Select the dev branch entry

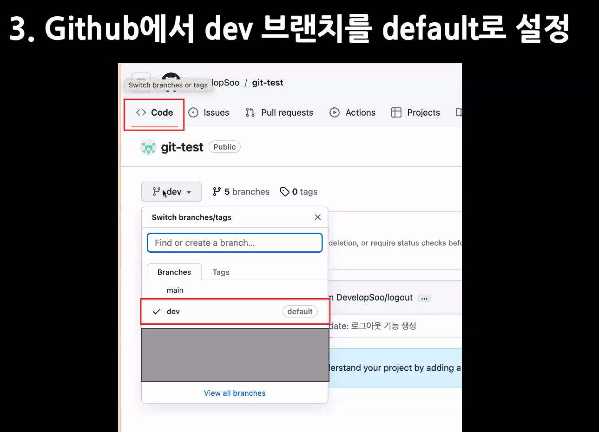[x=235, y=312]
